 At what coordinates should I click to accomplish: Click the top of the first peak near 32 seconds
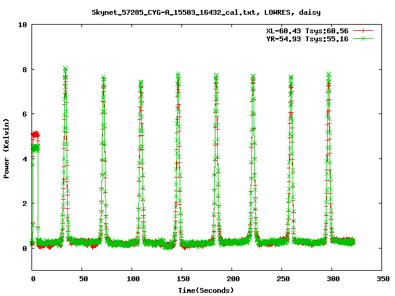coord(65,69)
